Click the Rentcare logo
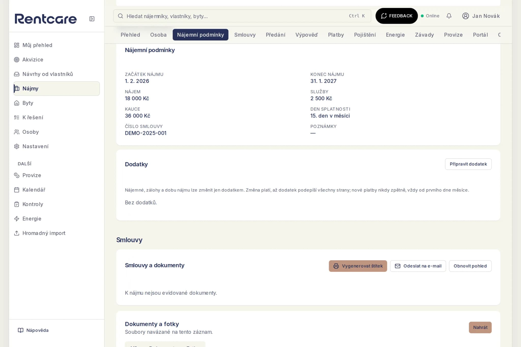Screen dimensions: 521x347 click(x=46, y=19)
